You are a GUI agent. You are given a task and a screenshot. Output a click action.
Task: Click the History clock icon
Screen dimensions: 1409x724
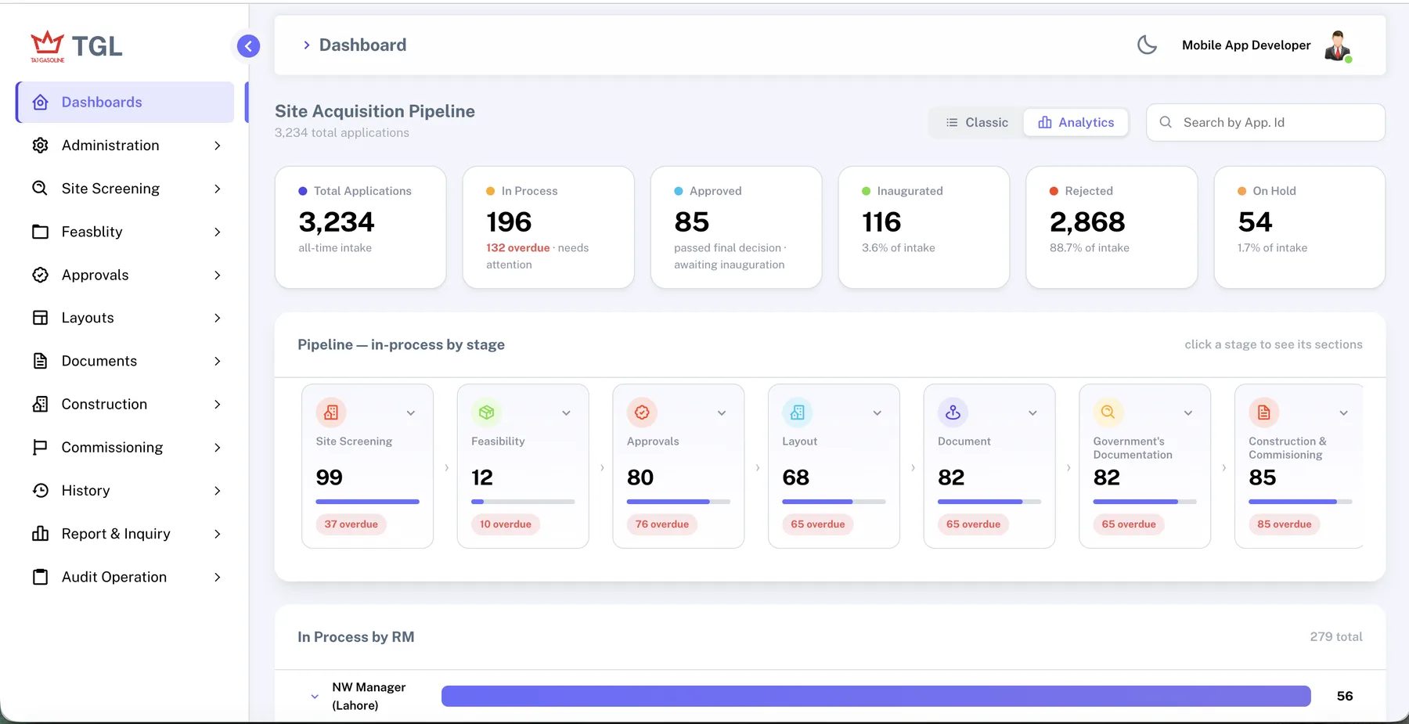point(41,491)
